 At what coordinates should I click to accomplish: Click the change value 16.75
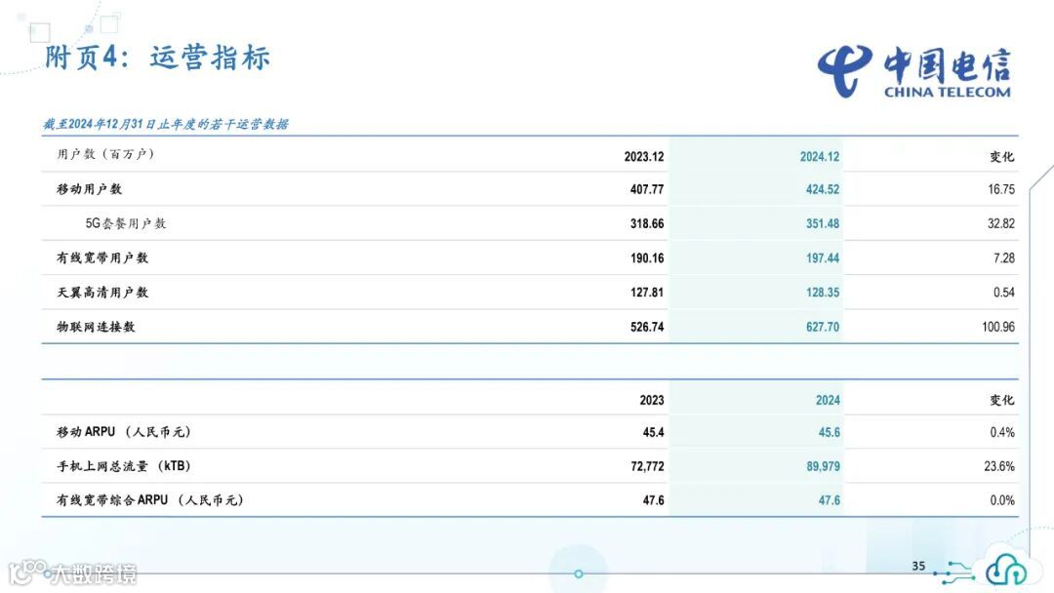(x=1001, y=189)
